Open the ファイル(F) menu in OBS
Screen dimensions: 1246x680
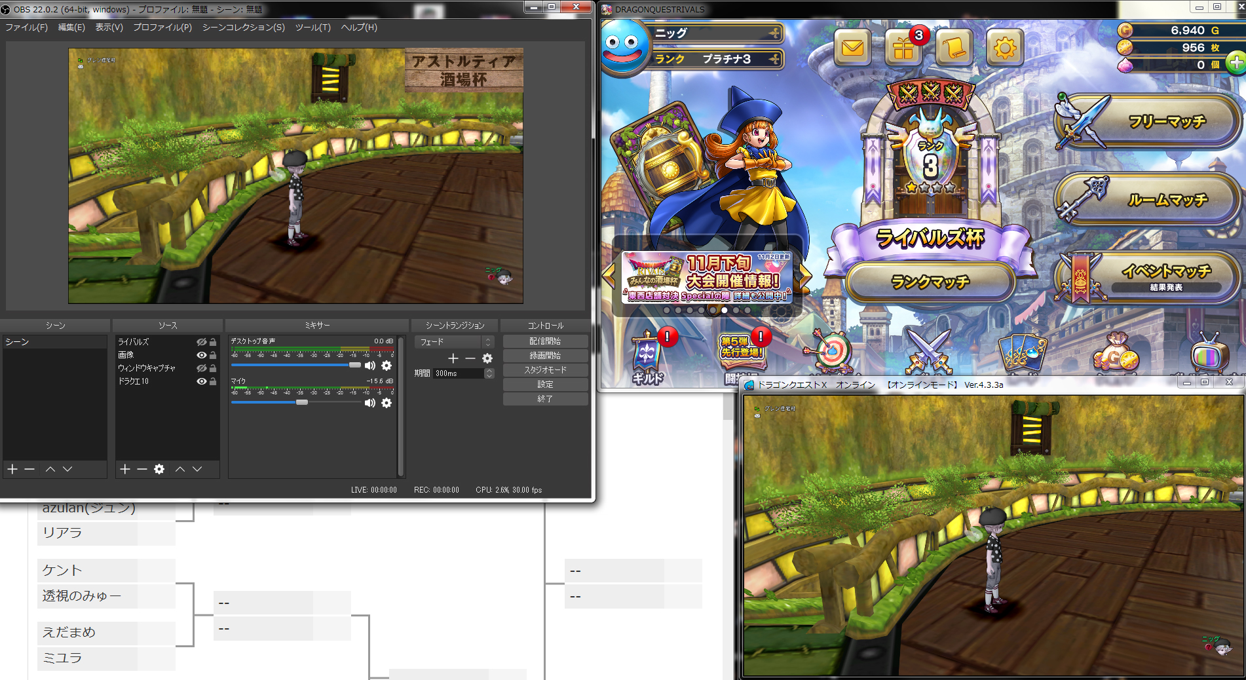pos(26,28)
